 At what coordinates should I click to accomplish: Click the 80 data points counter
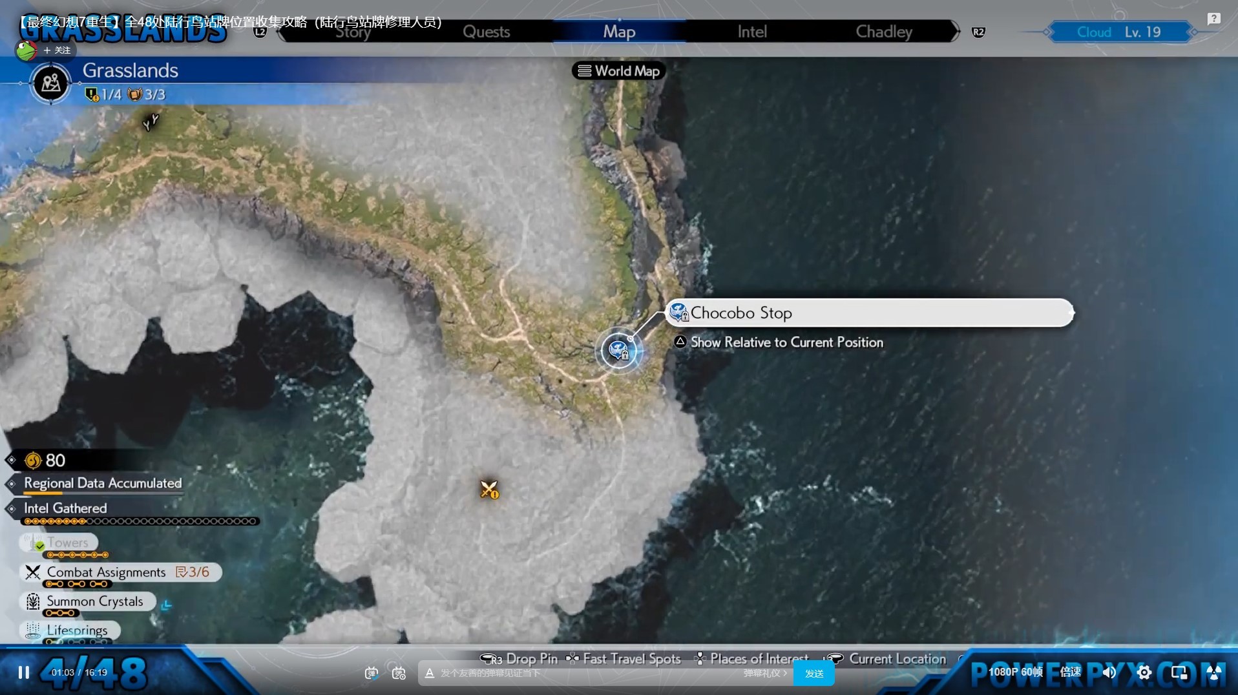(45, 461)
